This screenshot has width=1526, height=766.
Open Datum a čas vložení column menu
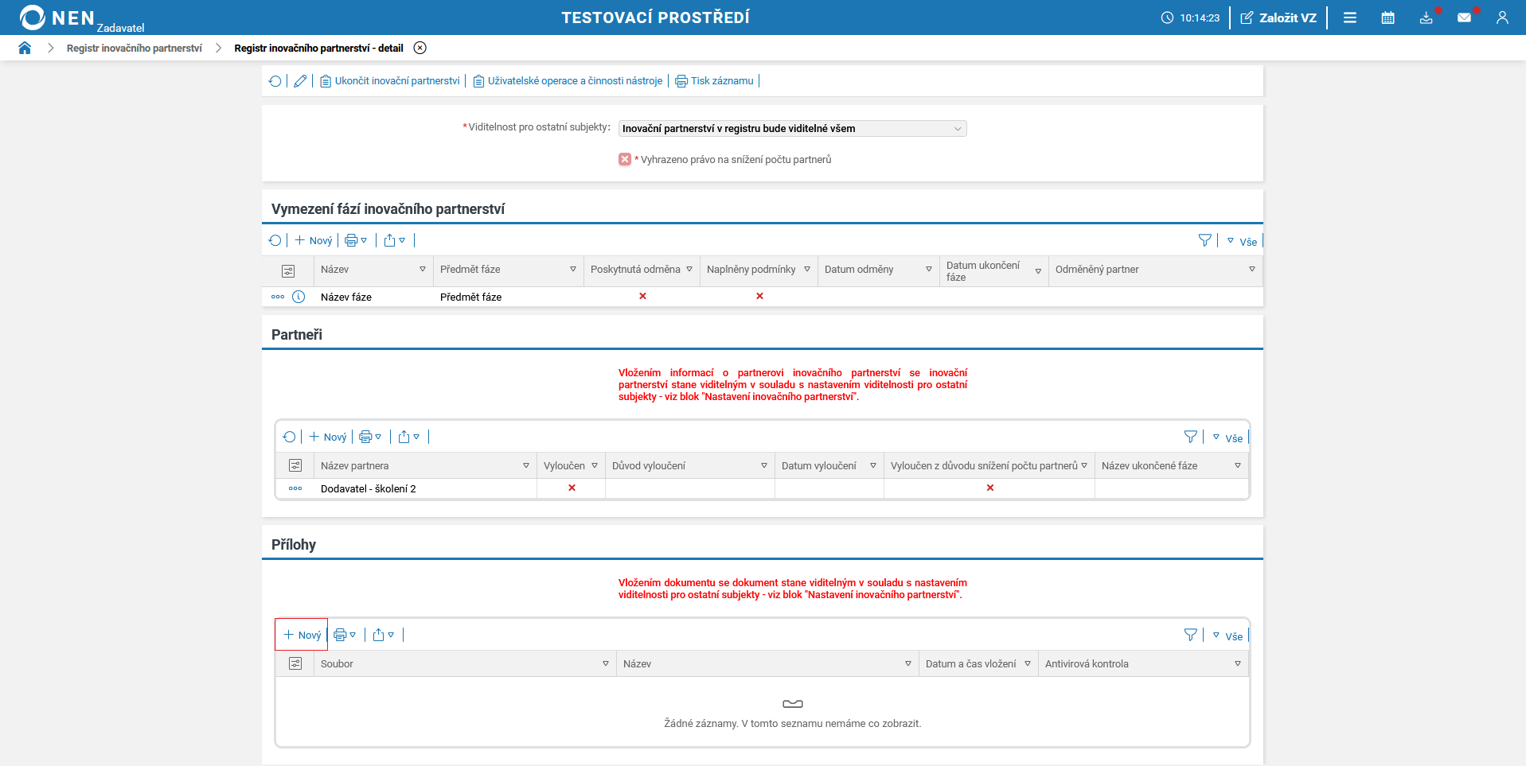tap(1028, 663)
